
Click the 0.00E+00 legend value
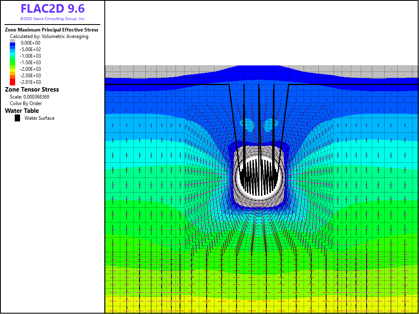pyautogui.click(x=31, y=43)
